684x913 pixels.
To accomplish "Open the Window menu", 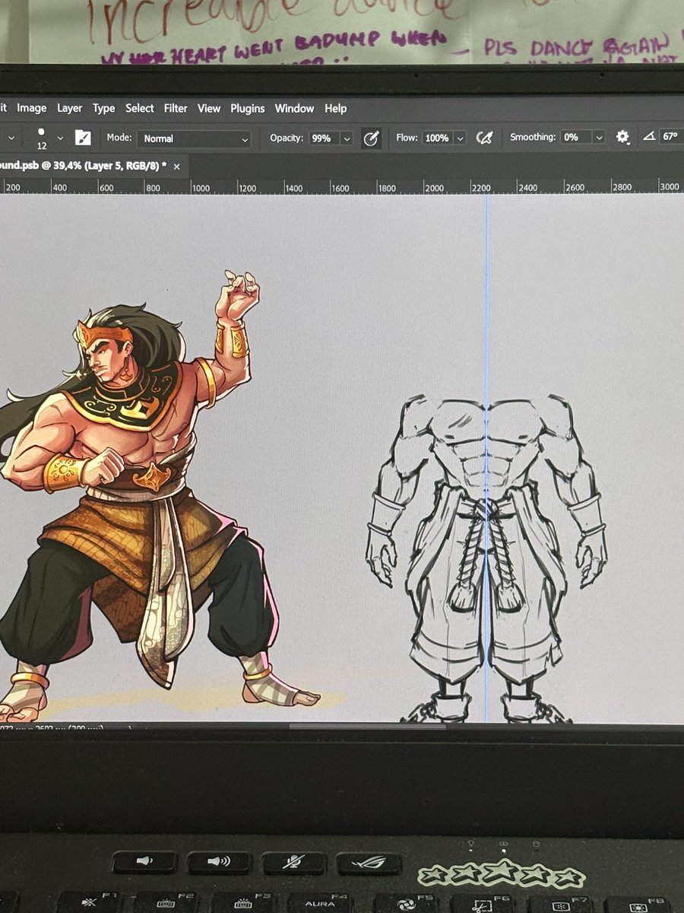I will point(294,108).
